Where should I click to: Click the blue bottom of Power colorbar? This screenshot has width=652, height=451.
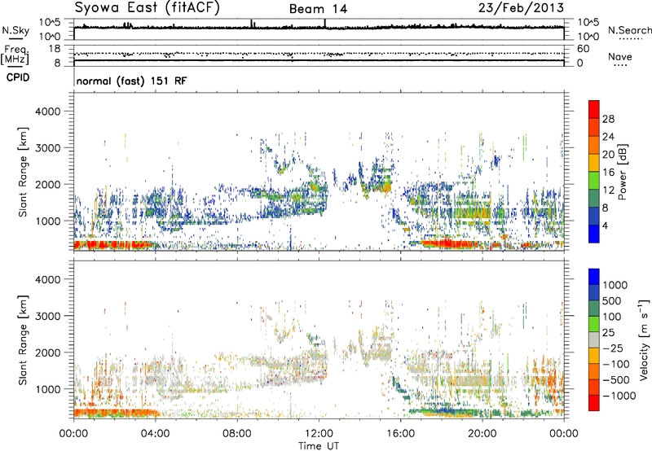pyautogui.click(x=594, y=234)
